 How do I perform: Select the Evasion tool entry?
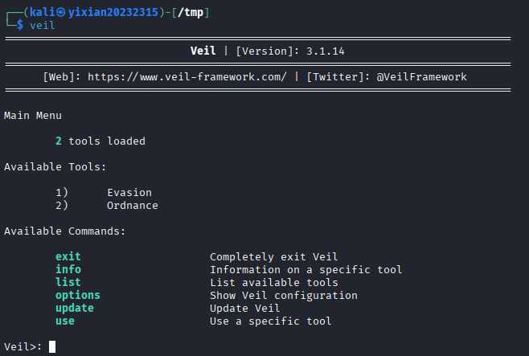[129, 193]
